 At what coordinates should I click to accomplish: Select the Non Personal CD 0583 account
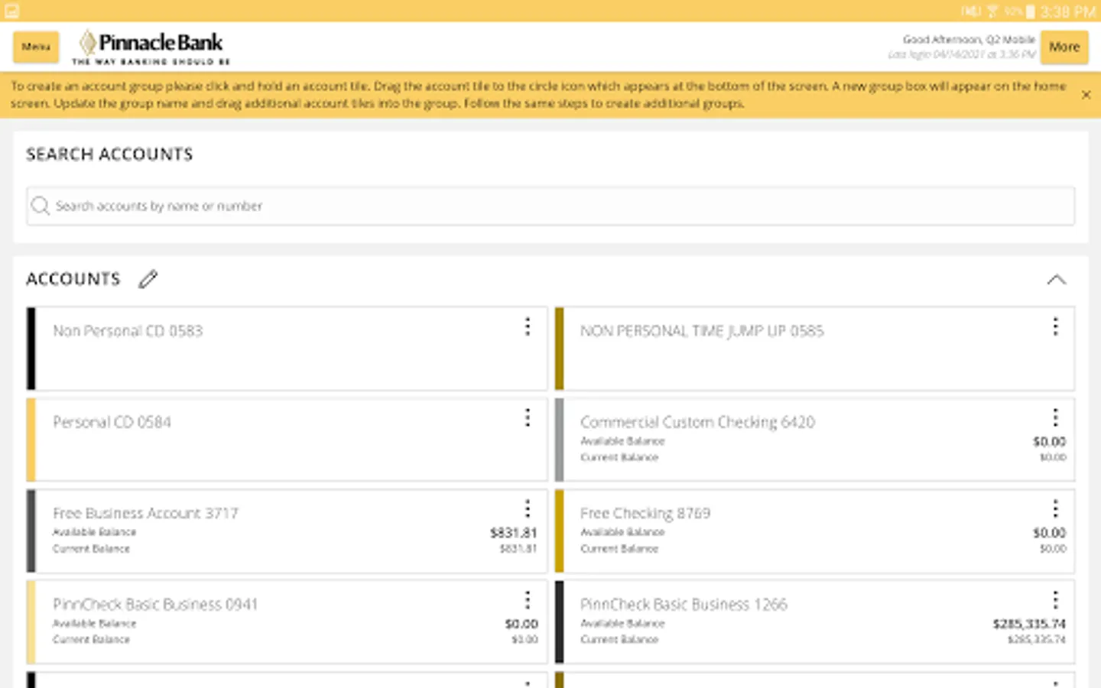coord(287,349)
